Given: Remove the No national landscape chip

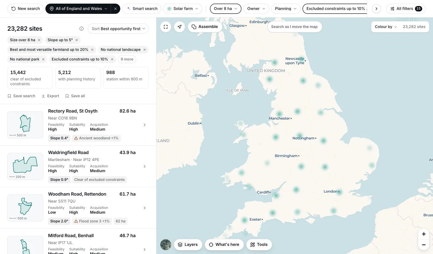Looking at the screenshot, I should coord(145,50).
